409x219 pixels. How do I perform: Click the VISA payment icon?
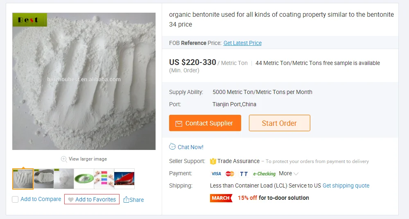(x=216, y=174)
